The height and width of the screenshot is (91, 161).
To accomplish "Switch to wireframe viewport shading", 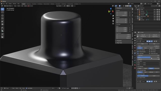I will pyautogui.click(x=126, y=6).
